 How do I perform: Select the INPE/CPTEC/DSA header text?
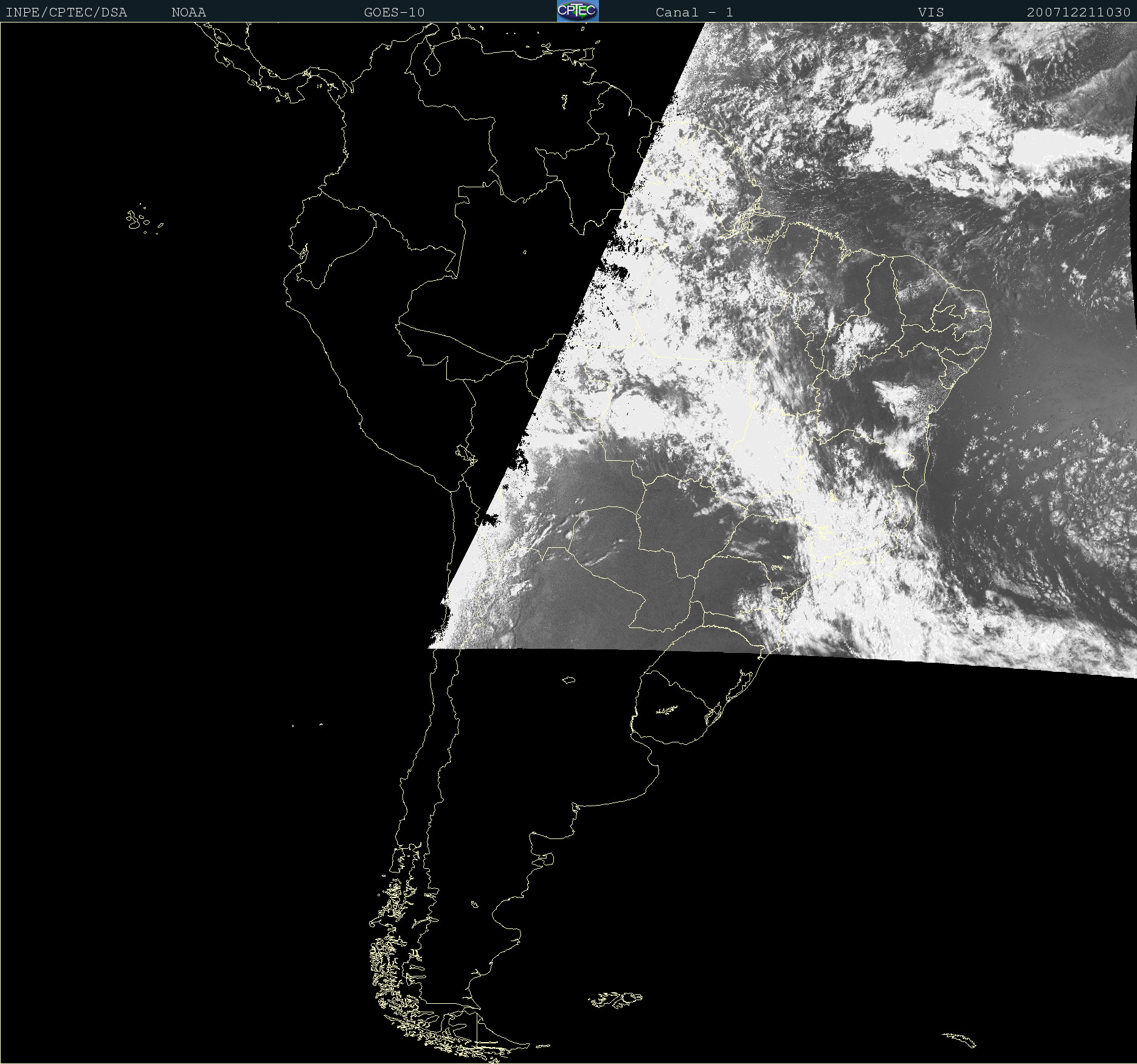[66, 13]
